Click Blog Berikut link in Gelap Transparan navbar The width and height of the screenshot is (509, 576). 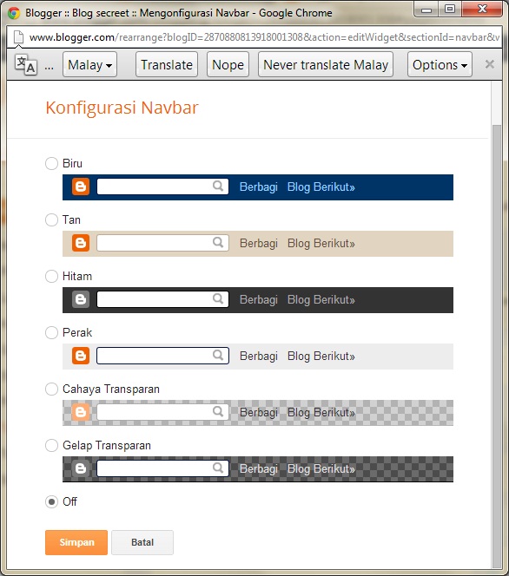(x=321, y=468)
